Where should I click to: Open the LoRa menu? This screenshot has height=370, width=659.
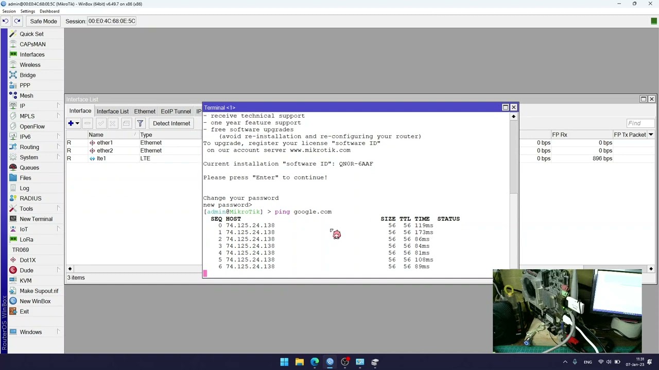(26, 239)
